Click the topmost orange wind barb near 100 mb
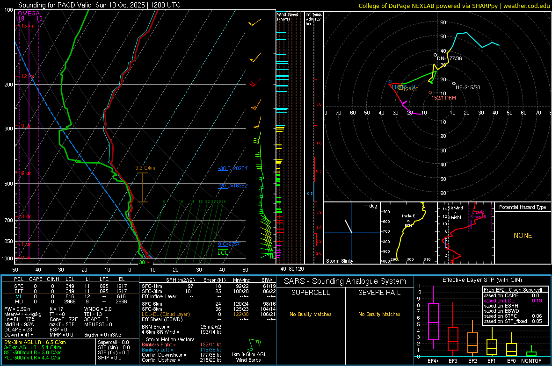Viewport: 552px width, 366px height. (x=254, y=22)
